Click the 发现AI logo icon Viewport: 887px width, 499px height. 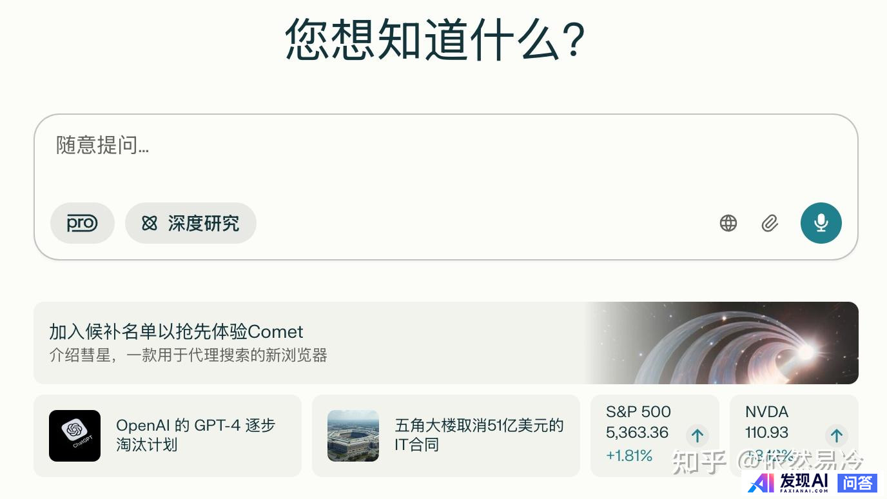[761, 482]
